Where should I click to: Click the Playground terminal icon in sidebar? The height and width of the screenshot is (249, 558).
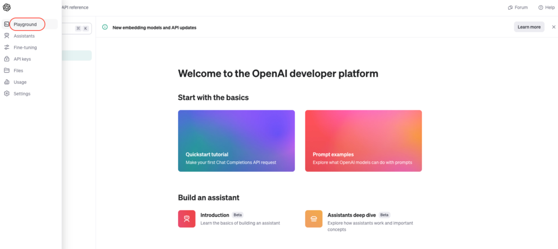tap(7, 24)
